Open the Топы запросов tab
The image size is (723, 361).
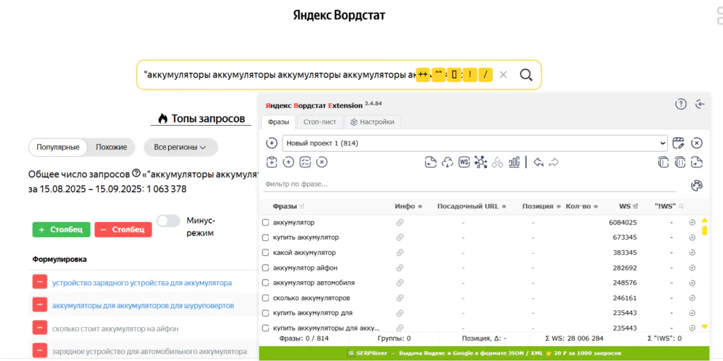201,119
